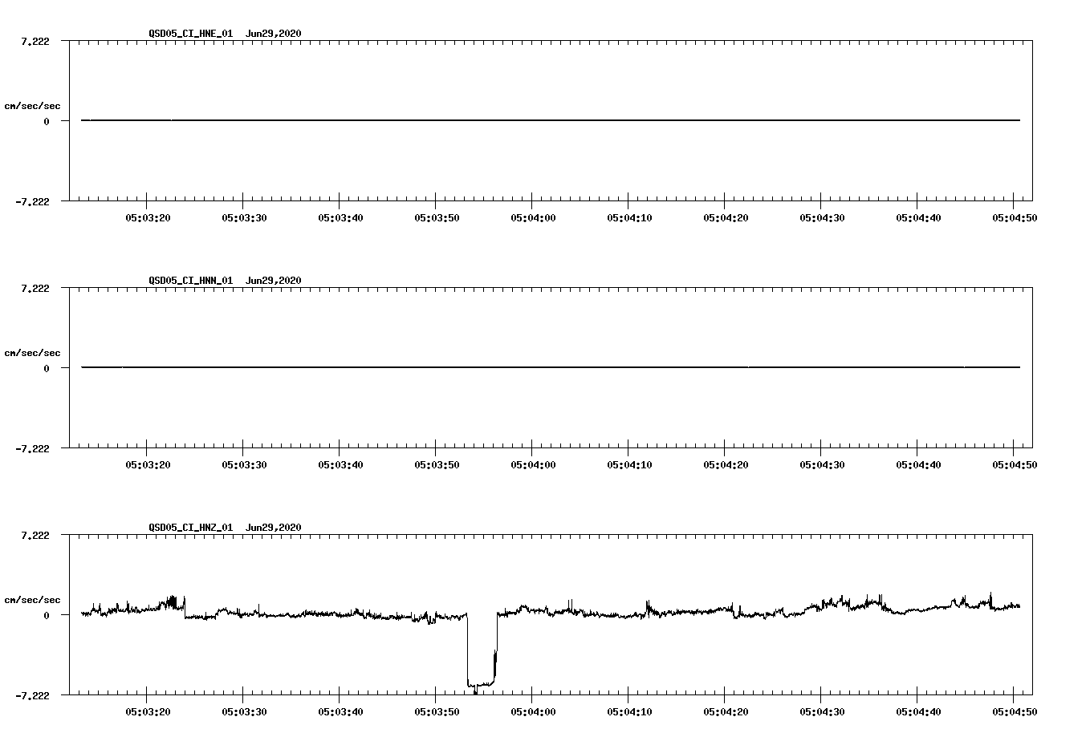
Task: Click the QSD05_CI_HNZ_01 Jun29,2020 plot title
Action: (x=225, y=528)
